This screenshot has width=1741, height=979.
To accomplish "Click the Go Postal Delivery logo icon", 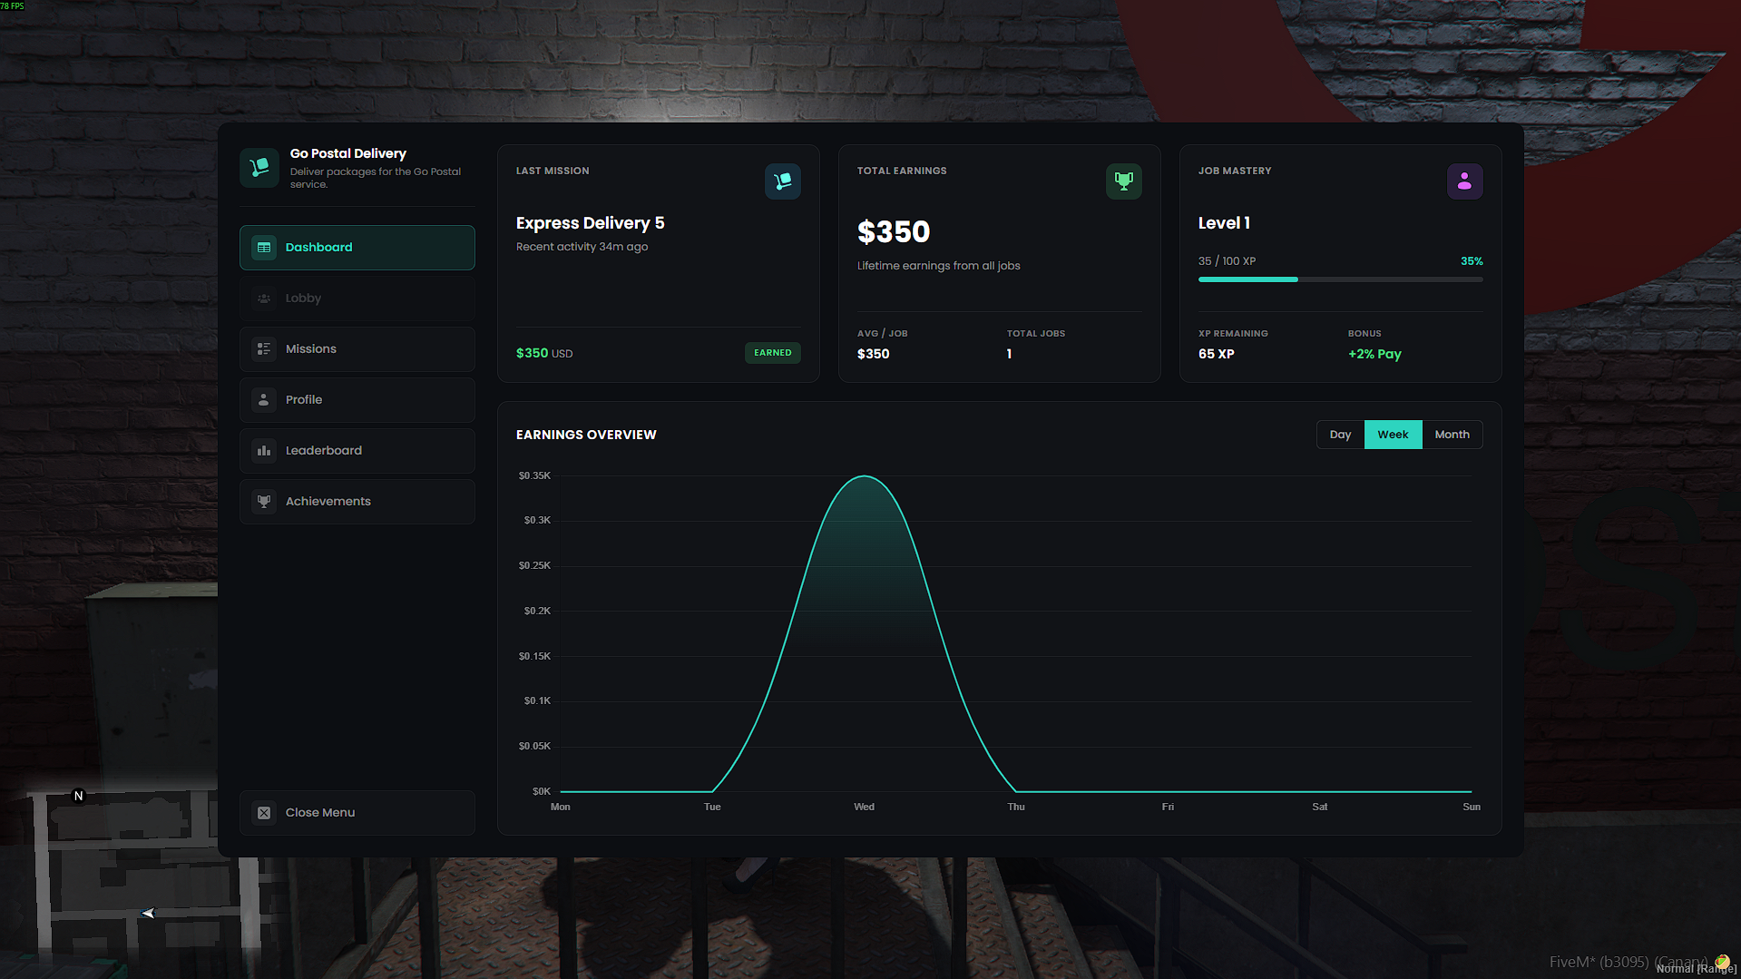I will 259,168.
